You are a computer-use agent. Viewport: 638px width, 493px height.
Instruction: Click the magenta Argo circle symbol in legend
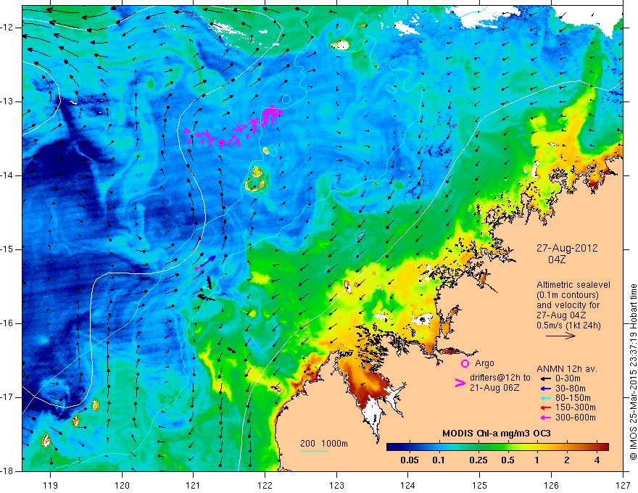[465, 363]
